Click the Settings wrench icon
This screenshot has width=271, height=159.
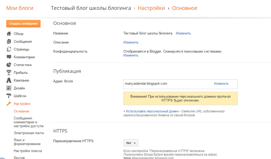point(9,104)
